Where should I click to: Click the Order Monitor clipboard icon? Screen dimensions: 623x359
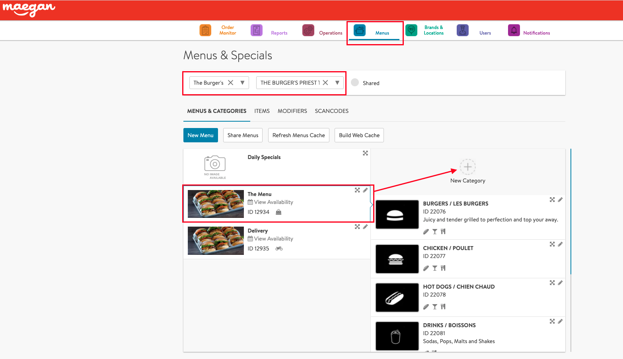tap(205, 30)
